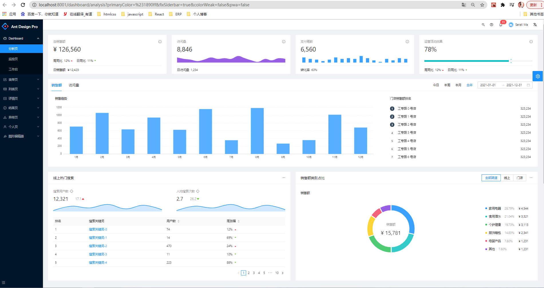Click the Serati Ma avatar

click(511, 25)
